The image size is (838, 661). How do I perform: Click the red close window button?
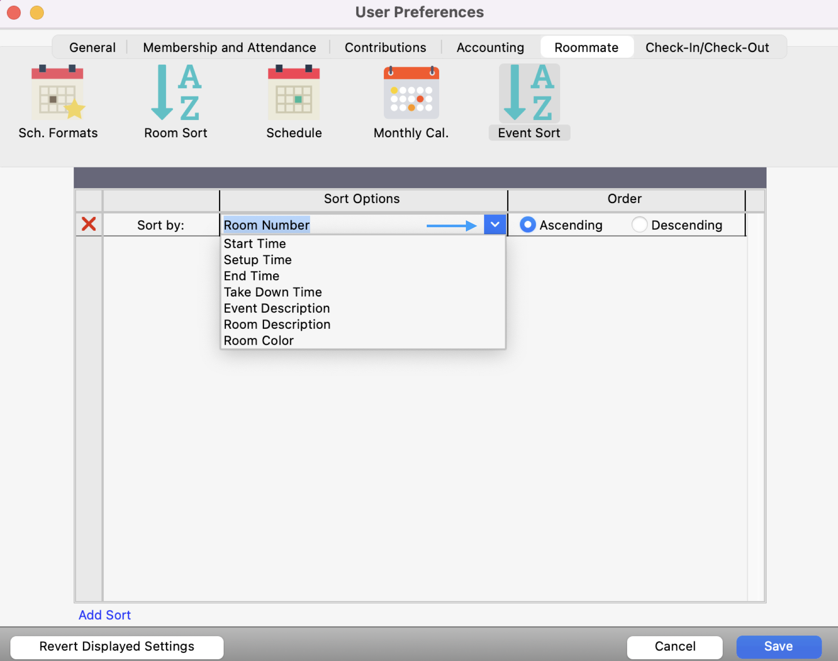pyautogui.click(x=14, y=12)
